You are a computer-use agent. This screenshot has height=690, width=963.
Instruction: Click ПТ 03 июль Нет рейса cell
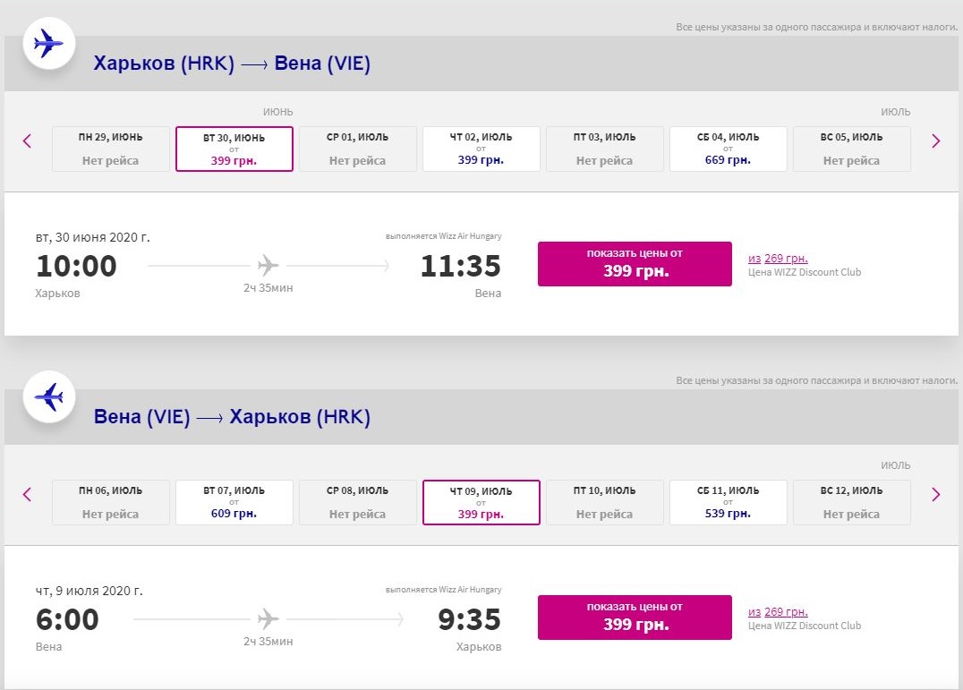(604, 149)
